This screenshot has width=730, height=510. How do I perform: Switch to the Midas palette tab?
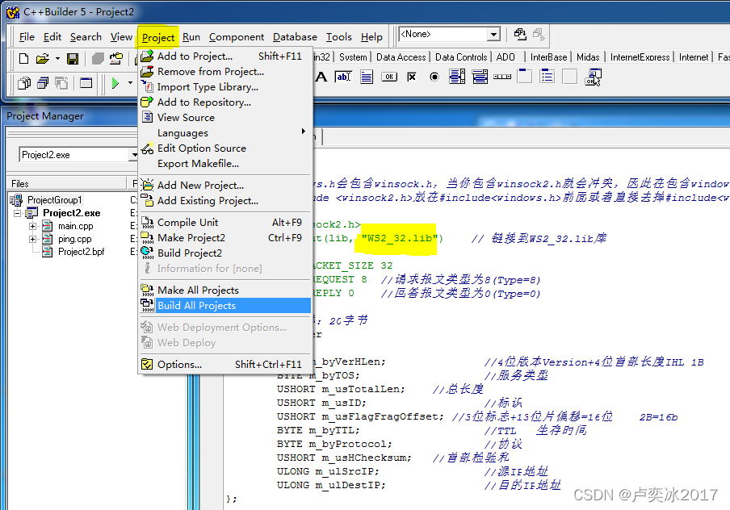pyautogui.click(x=588, y=57)
